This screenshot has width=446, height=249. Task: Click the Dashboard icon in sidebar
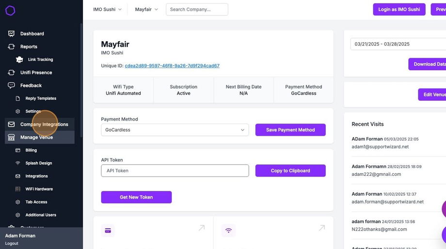tap(12, 34)
